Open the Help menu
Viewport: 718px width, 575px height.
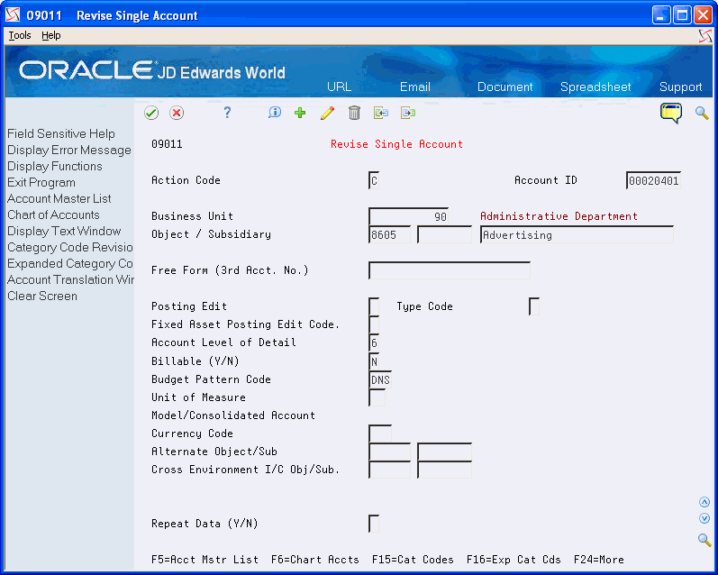[50, 35]
